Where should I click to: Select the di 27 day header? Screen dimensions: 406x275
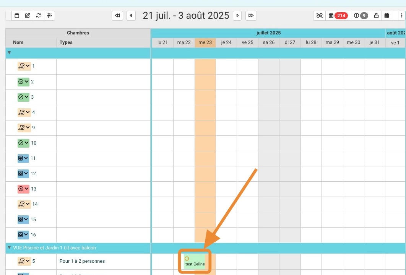click(290, 42)
